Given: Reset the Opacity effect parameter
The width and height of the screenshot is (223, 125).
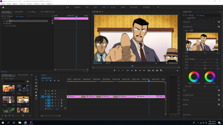Looking at the screenshot, I should 52,23.
